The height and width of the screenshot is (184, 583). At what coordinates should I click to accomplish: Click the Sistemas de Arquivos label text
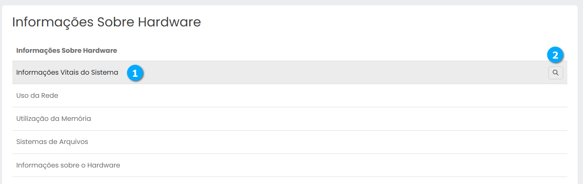tap(52, 142)
